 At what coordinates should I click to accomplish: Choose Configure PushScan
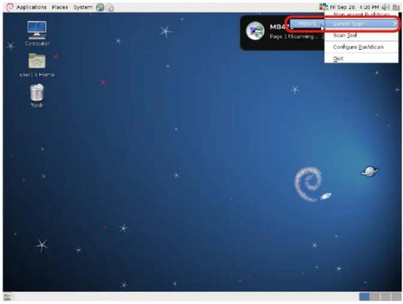362,47
